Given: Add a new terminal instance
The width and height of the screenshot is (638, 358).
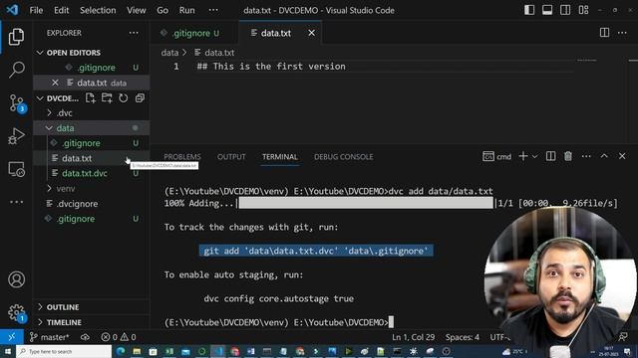Looking at the screenshot, I should coord(523,156).
